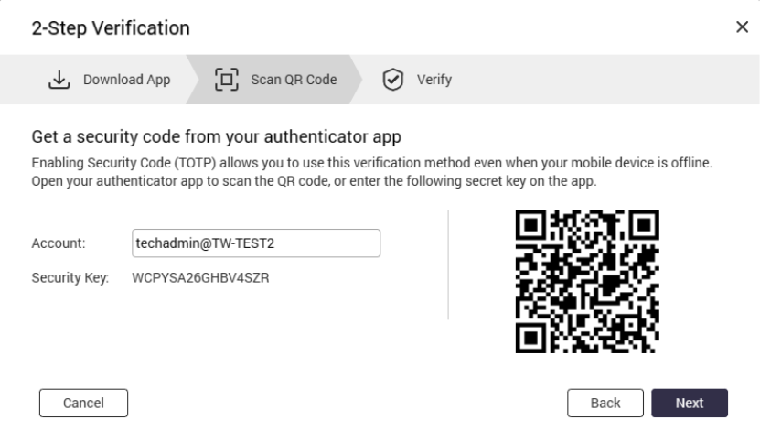The image size is (760, 442).
Task: Click the vertical divider beside the QR code
Action: pos(448,265)
